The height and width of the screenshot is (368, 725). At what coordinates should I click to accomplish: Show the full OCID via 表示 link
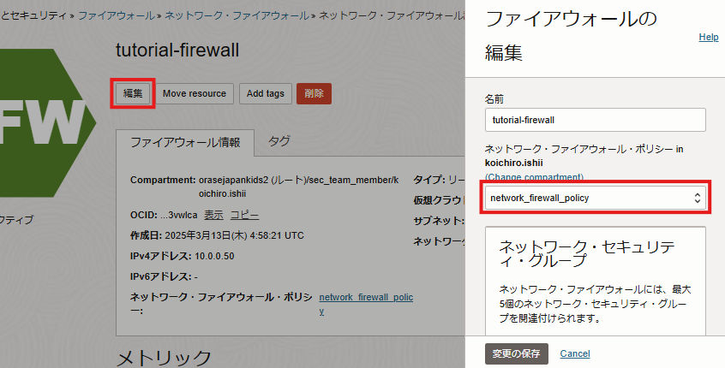(x=213, y=215)
